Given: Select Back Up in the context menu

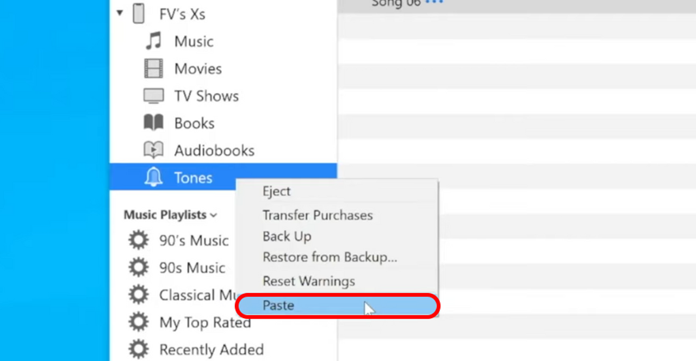Looking at the screenshot, I should (287, 236).
